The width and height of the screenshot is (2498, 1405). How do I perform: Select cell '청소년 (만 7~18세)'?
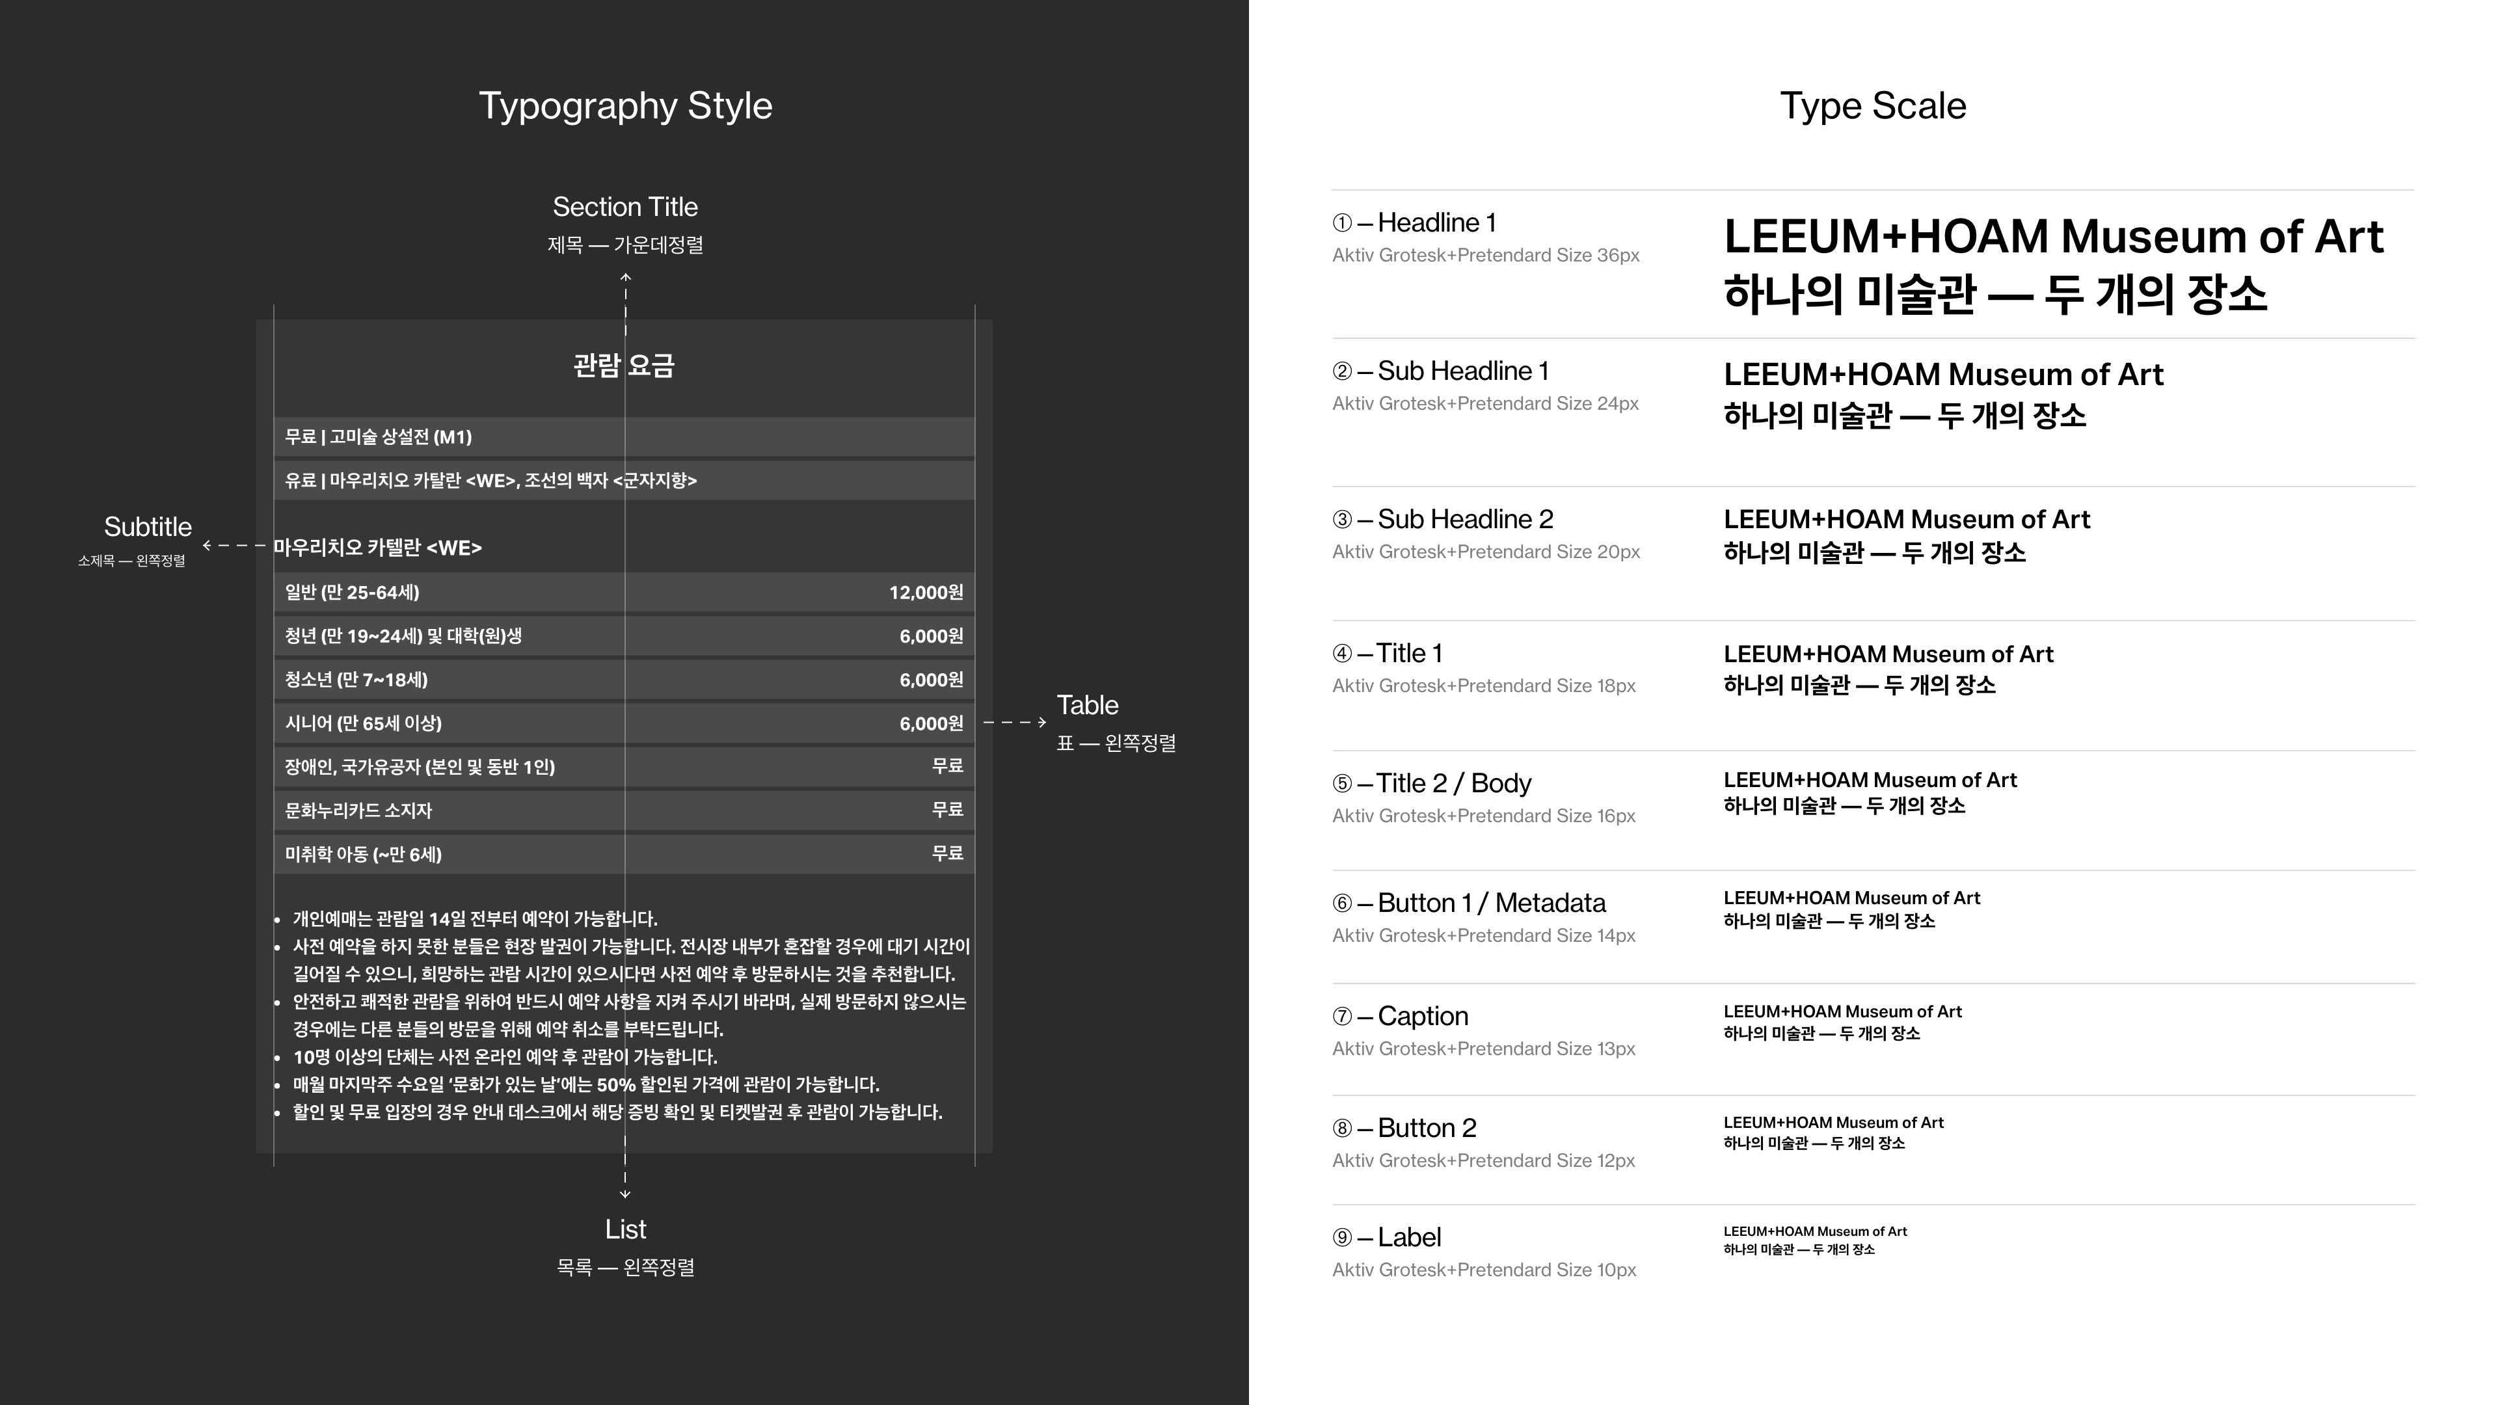tap(356, 680)
